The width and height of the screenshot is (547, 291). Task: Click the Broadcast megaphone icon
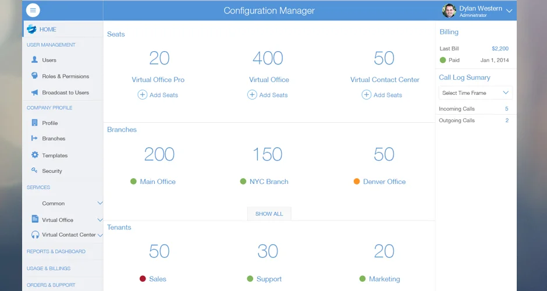click(34, 93)
